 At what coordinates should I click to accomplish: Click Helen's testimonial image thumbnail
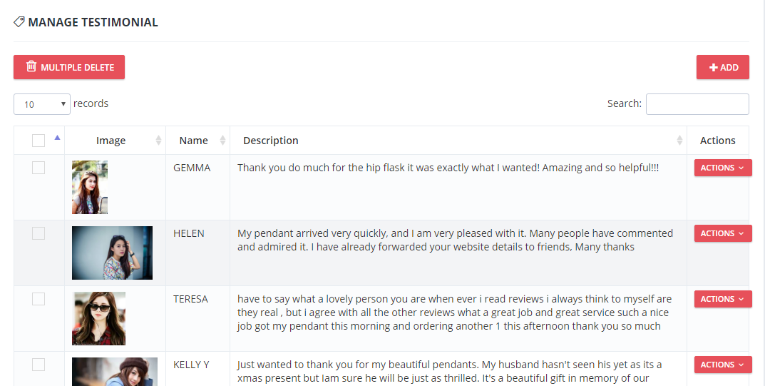[112, 253]
